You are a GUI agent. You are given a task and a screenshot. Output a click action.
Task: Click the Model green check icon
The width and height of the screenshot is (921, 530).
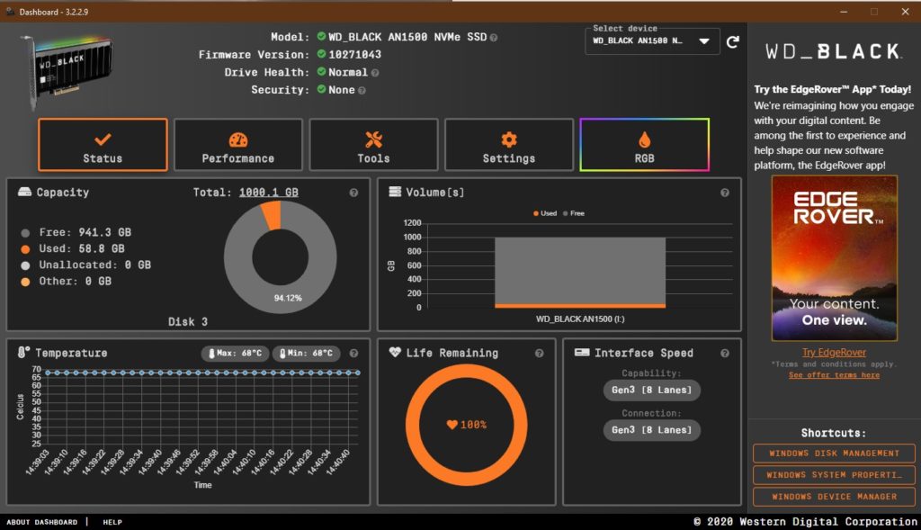pyautogui.click(x=321, y=36)
